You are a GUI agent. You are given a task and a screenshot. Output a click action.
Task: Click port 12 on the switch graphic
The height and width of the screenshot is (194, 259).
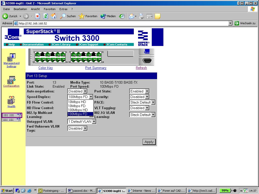click(x=99, y=54)
